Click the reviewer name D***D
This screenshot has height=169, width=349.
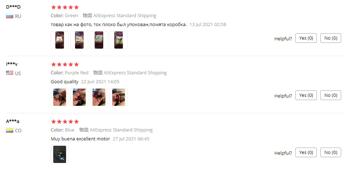[13, 7]
